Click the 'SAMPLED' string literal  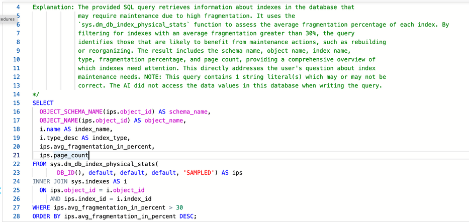[x=200, y=172]
